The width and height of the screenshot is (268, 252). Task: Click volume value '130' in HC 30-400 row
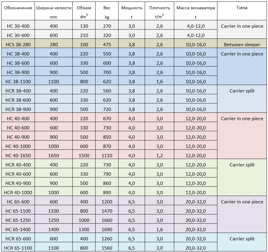pyautogui.click(x=84, y=26)
